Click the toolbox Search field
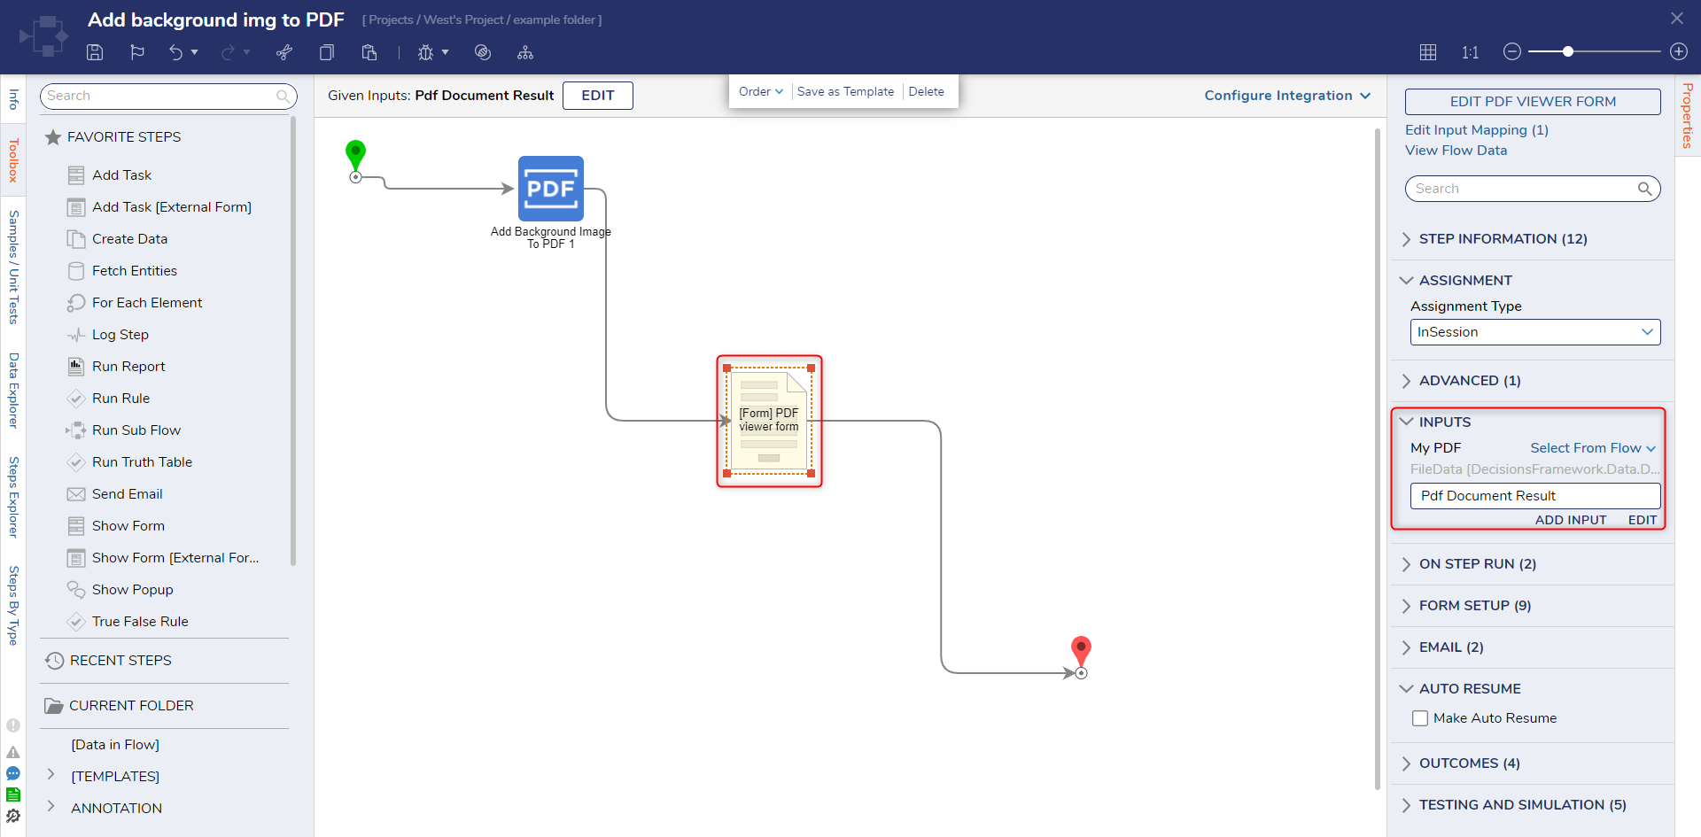The width and height of the screenshot is (1701, 837). coord(168,96)
